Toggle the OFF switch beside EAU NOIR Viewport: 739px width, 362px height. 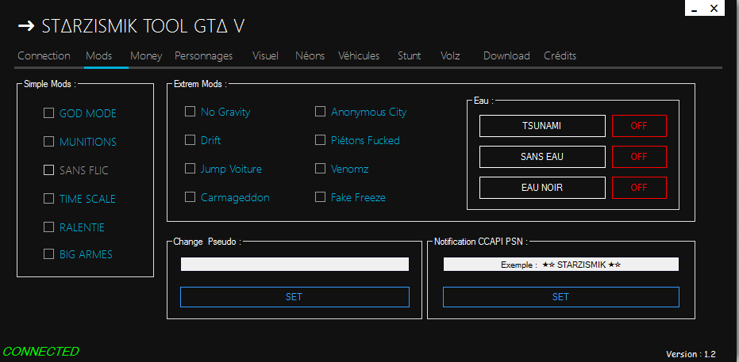point(639,188)
